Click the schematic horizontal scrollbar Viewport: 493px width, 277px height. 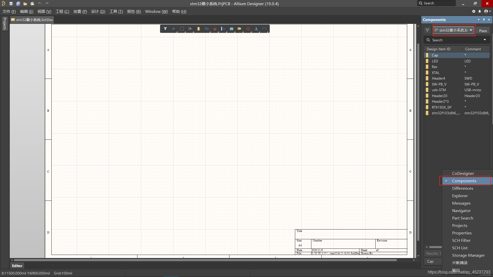click(x=205, y=260)
